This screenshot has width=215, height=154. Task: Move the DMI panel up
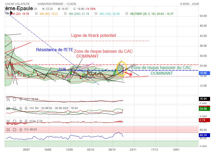click(21, 108)
